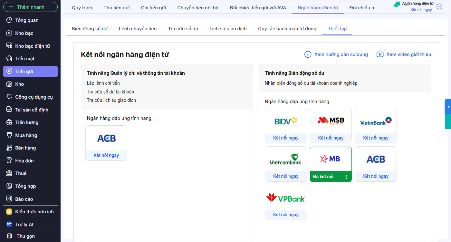
Task: Open Kho bạc điện tử from sidebar
Action: click(9, 46)
